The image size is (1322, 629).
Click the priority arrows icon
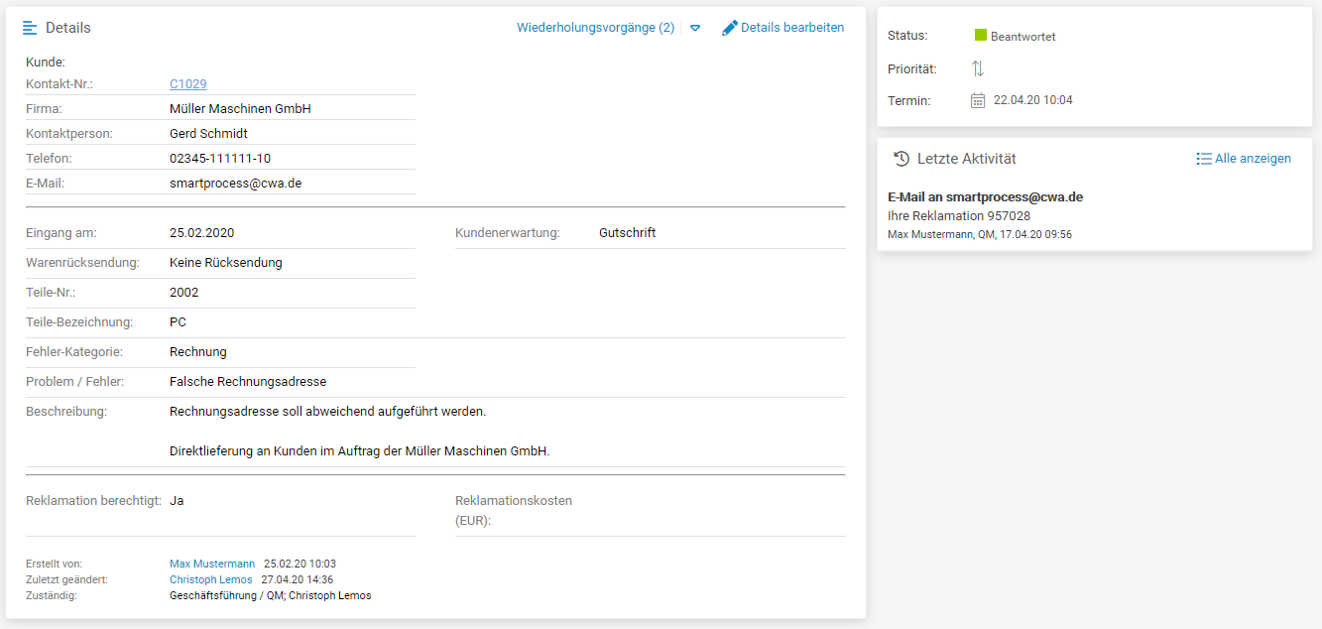click(978, 68)
